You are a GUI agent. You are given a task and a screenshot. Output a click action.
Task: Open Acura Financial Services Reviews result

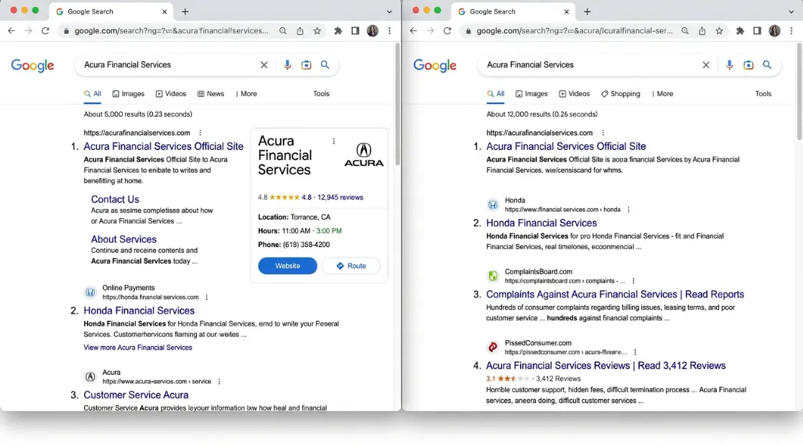click(605, 365)
